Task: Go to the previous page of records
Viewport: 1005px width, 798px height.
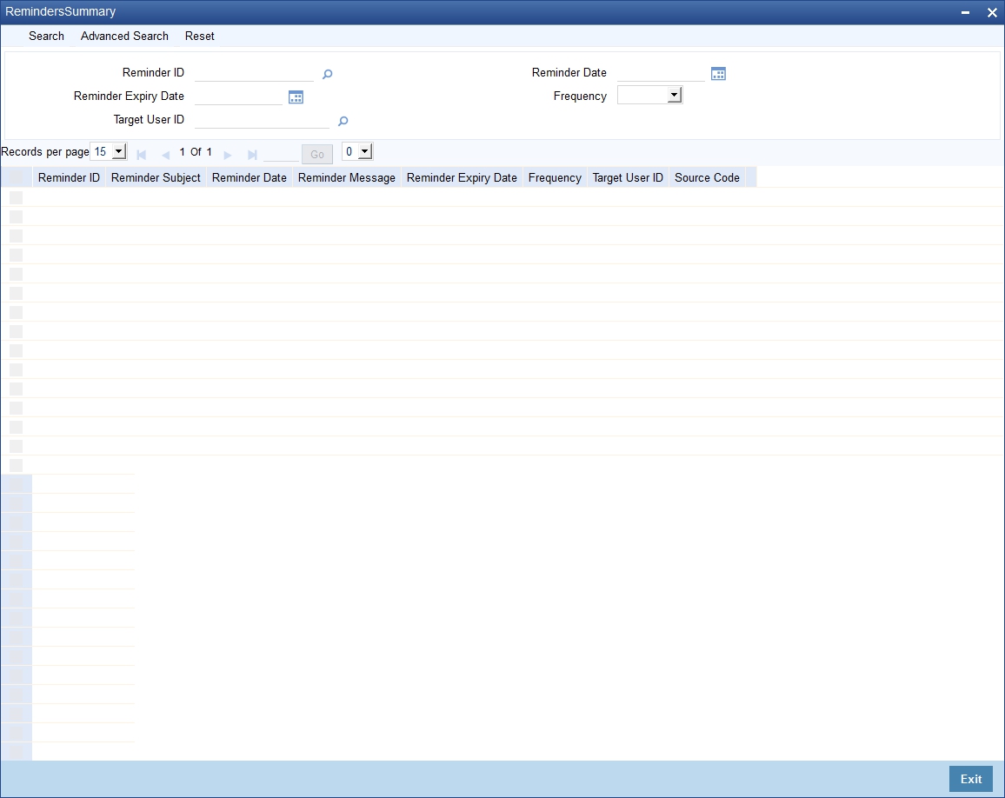Action: 165,155
